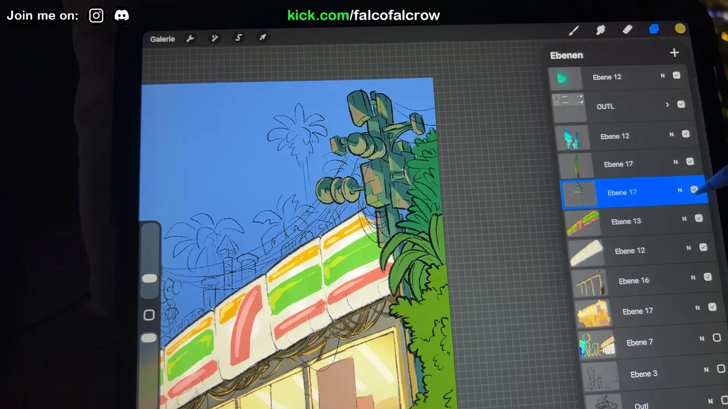728x409 pixels.
Task: Open blend mode N of highlighted Ebene 17
Action: (x=680, y=191)
